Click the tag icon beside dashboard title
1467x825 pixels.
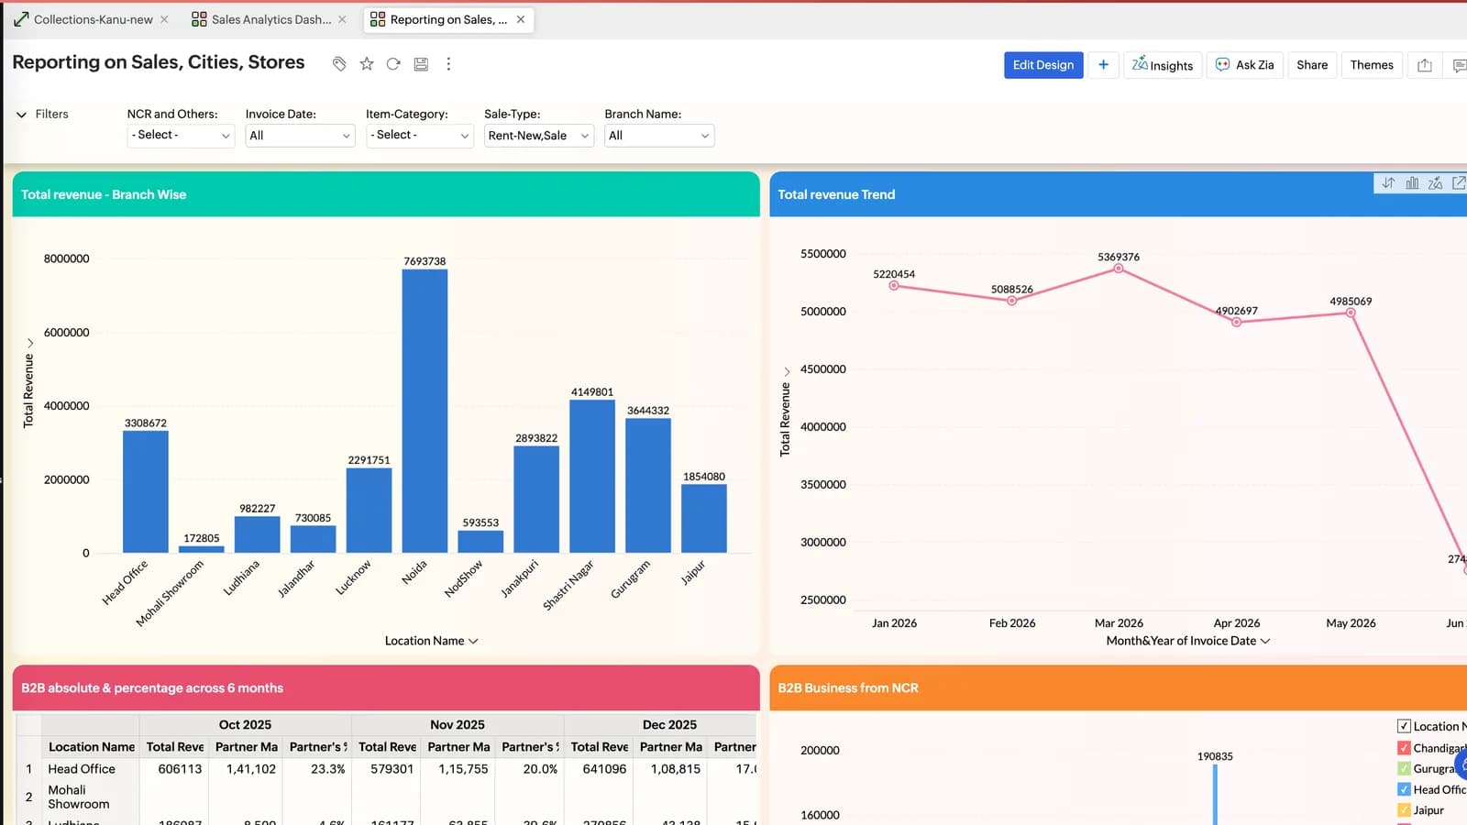click(339, 64)
